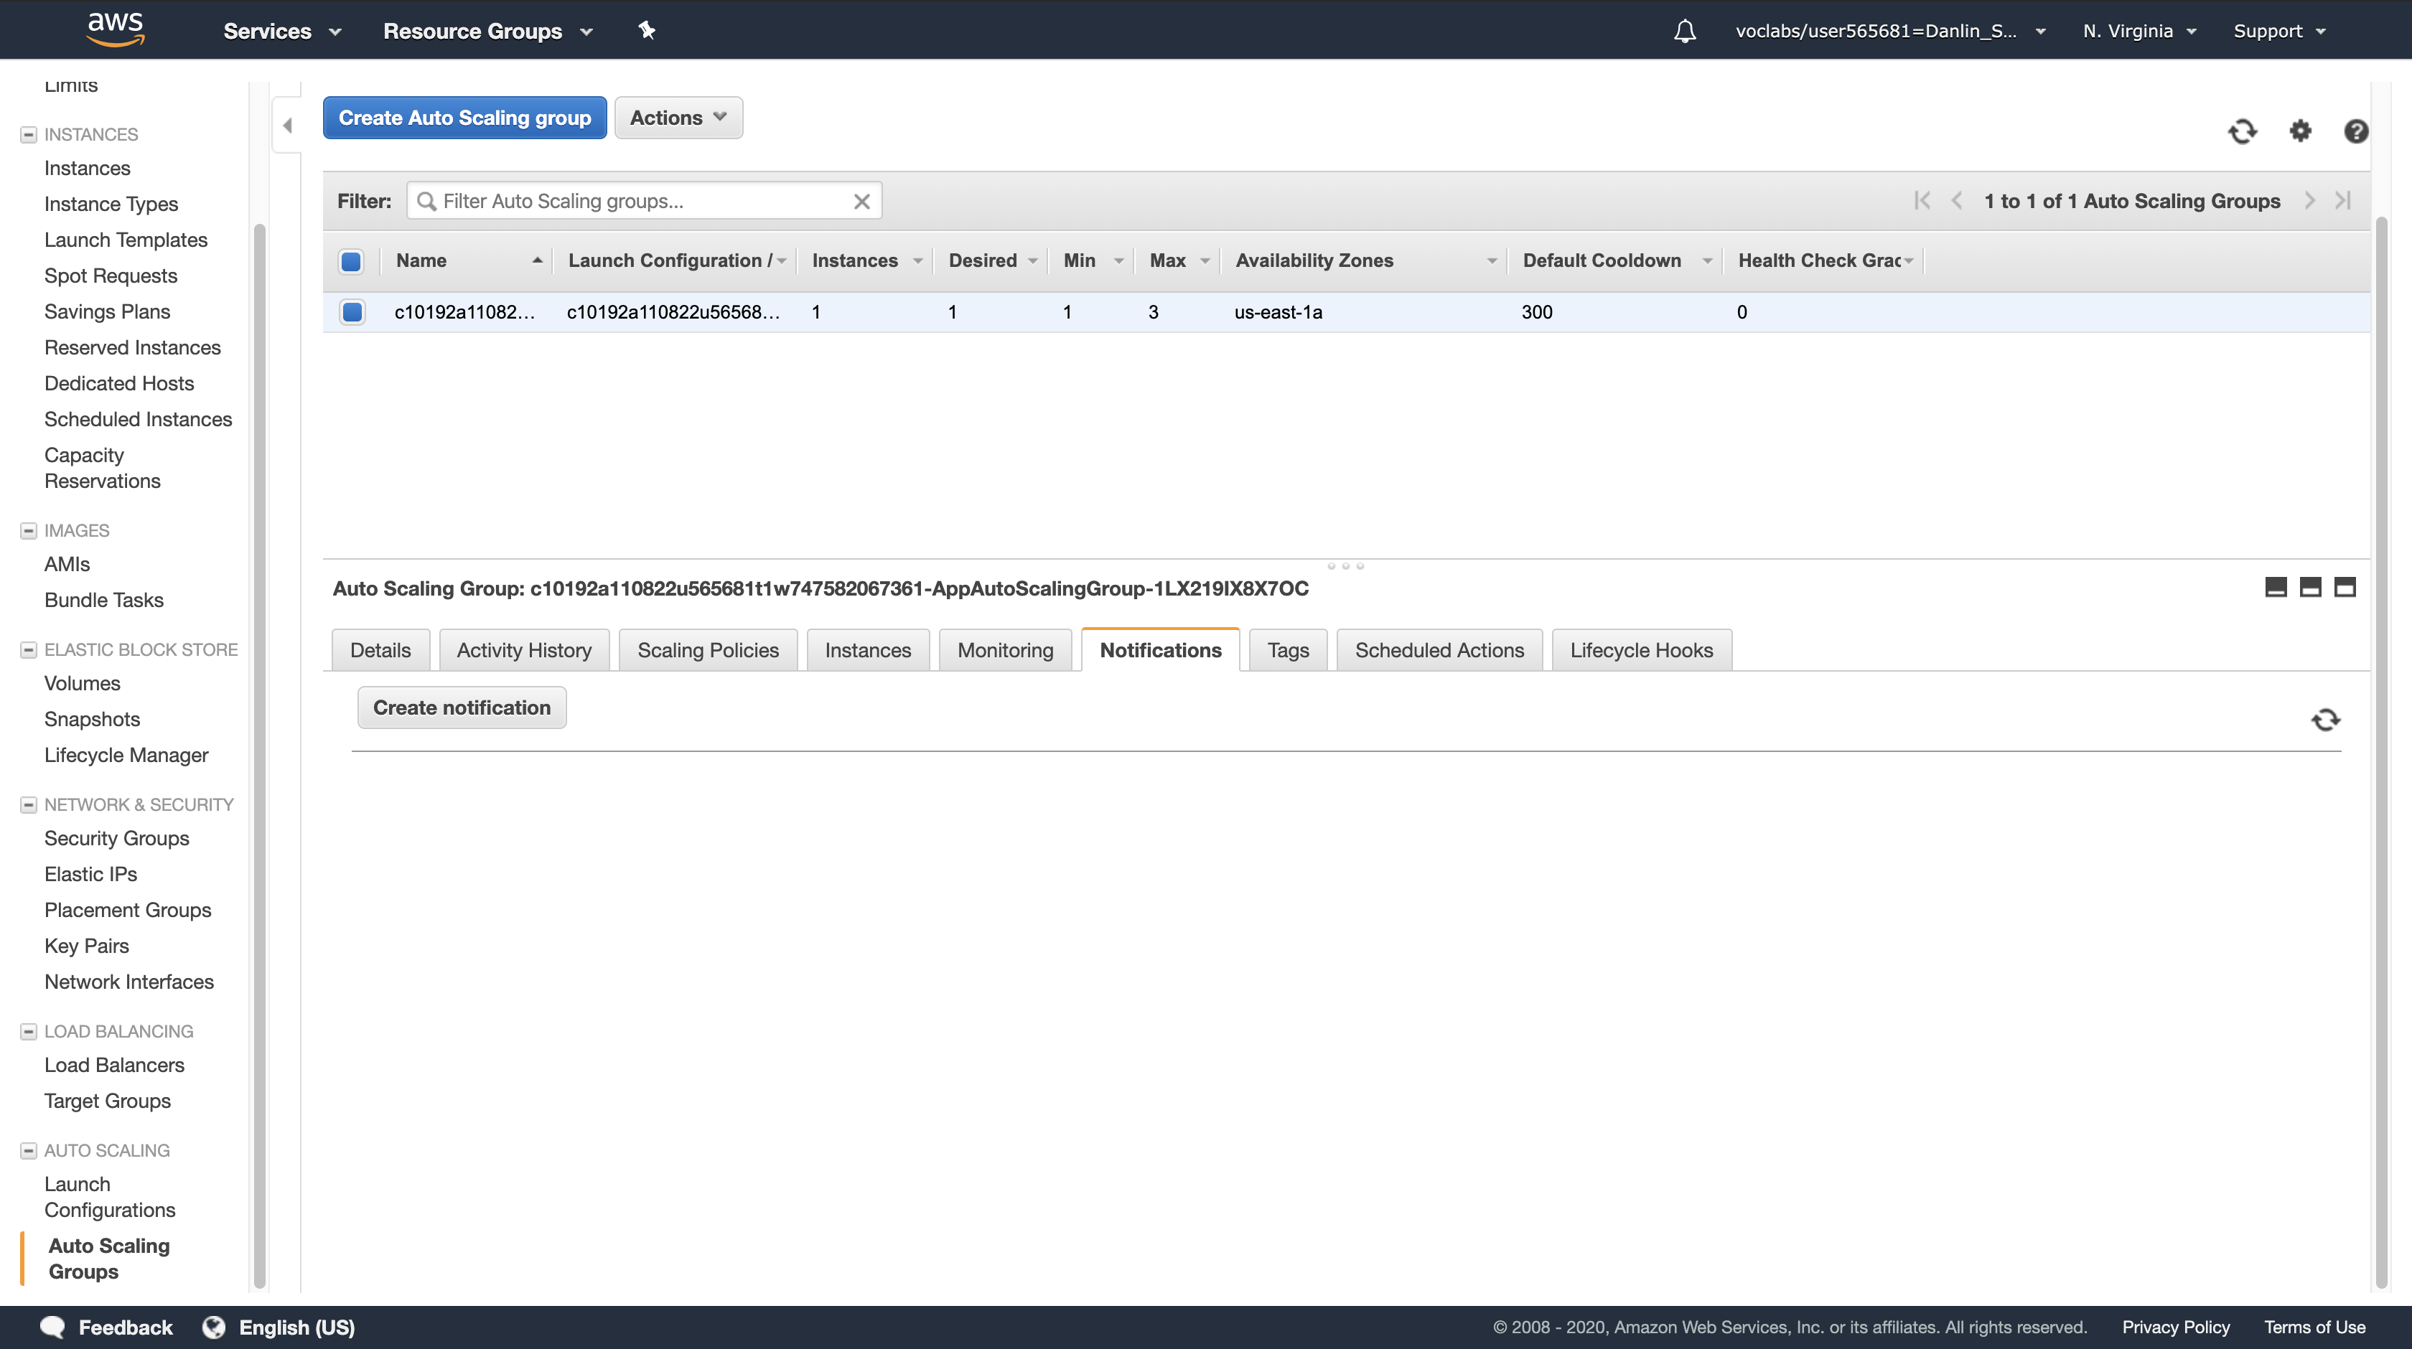Click the Create notification button
The image size is (2412, 1349).
(461, 708)
